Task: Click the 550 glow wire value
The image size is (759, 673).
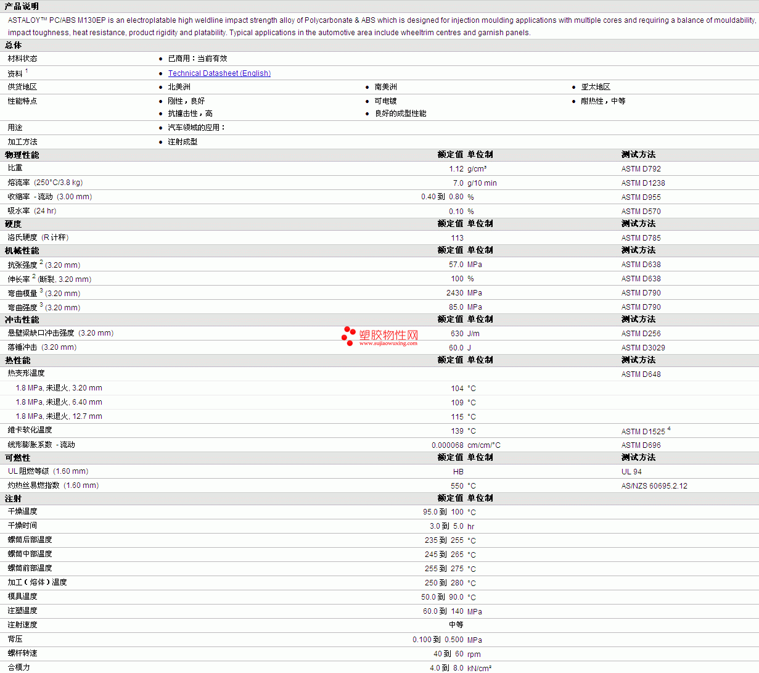Action: coord(457,486)
